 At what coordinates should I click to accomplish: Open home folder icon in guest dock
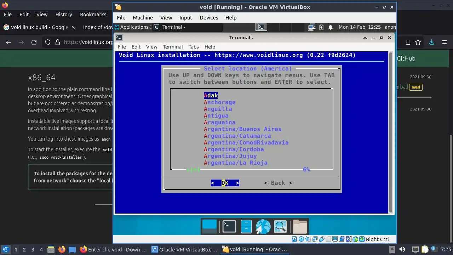tap(300, 227)
